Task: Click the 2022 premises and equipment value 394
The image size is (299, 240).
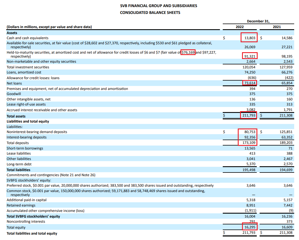Action: tap(252, 89)
